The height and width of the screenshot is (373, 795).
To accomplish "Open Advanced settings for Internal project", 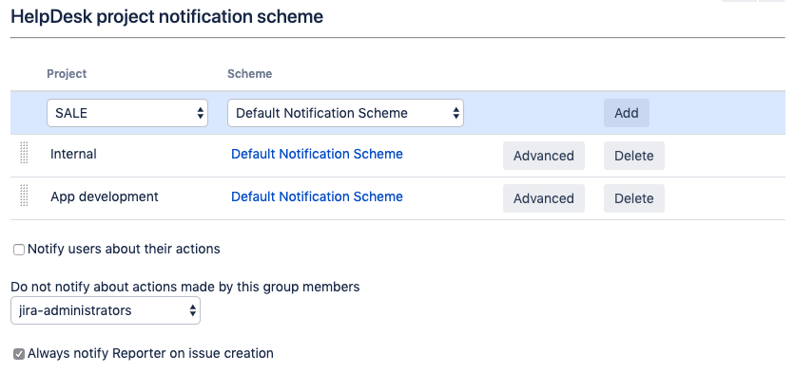I will point(544,156).
